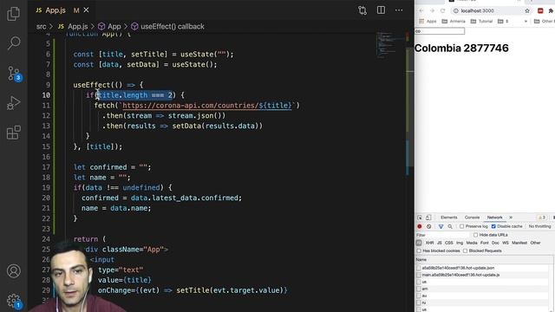The width and height of the screenshot is (555, 312).
Task: Expand the bookmarks overflow arrow
Action: pos(526,21)
